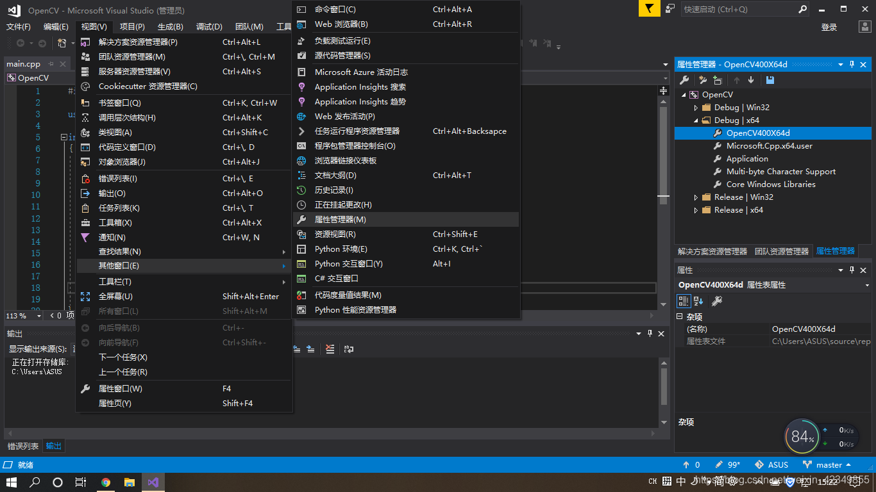876x492 pixels.
Task: Click the 文件(F) menu bar item
Action: [x=19, y=26]
